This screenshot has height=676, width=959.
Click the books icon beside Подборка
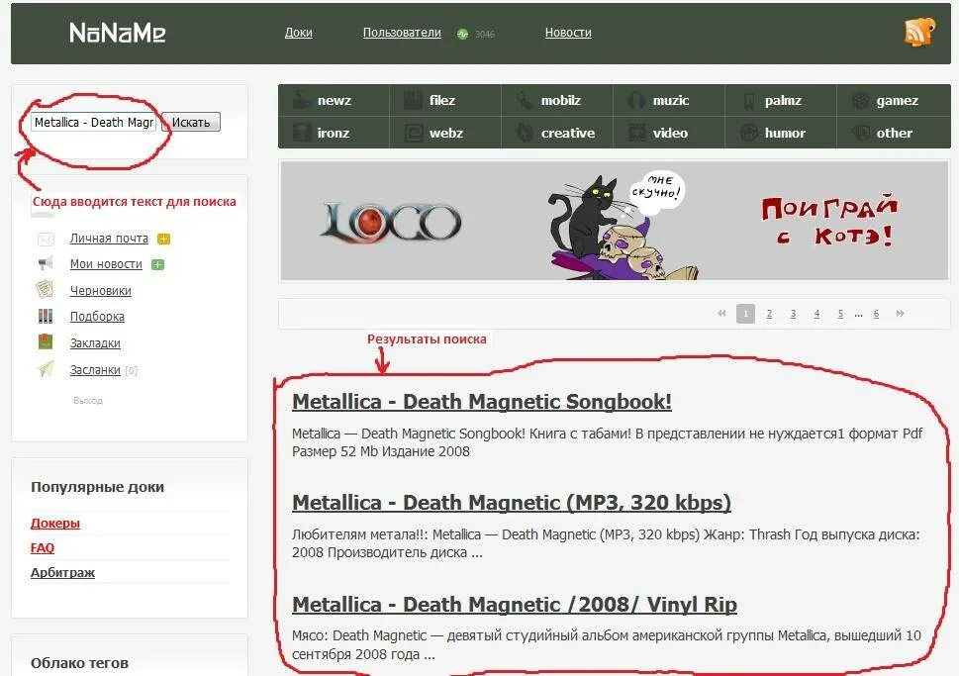tap(46, 316)
